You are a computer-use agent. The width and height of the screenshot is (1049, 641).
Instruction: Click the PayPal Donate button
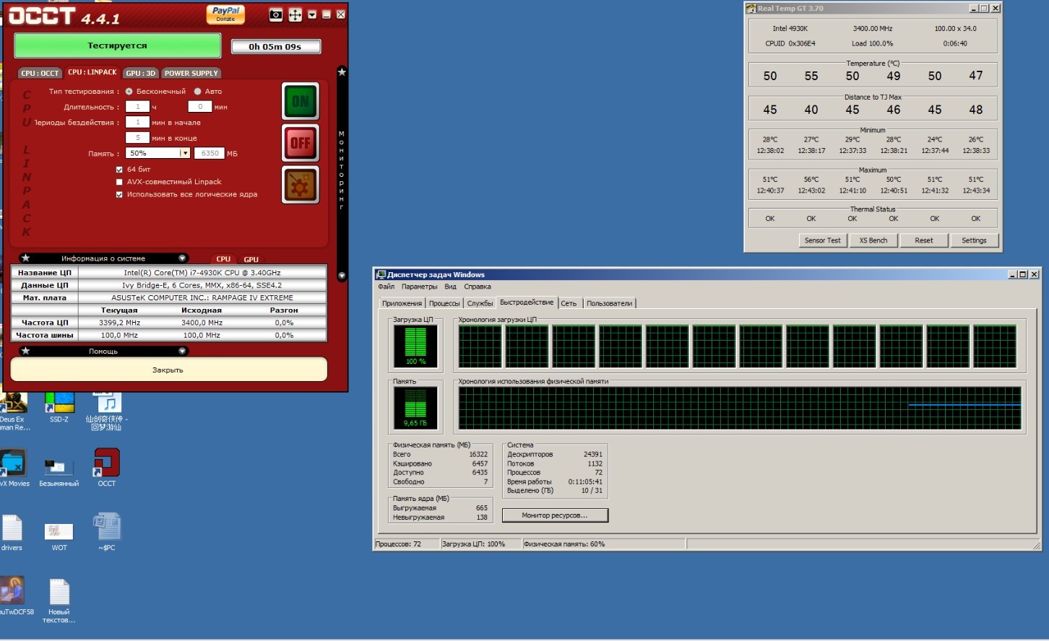tap(225, 14)
